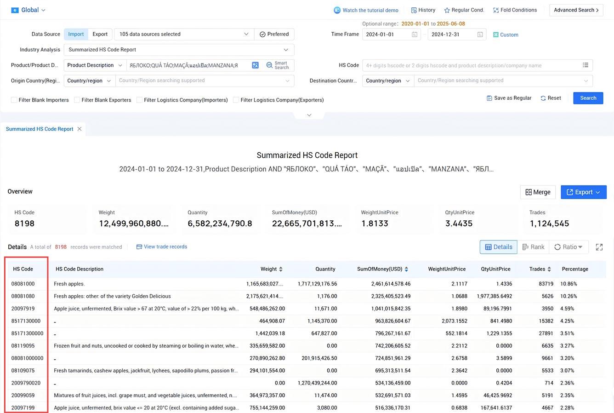The width and height of the screenshot is (614, 413).
Task: Switch to the Rank view tab
Action: tap(533, 247)
